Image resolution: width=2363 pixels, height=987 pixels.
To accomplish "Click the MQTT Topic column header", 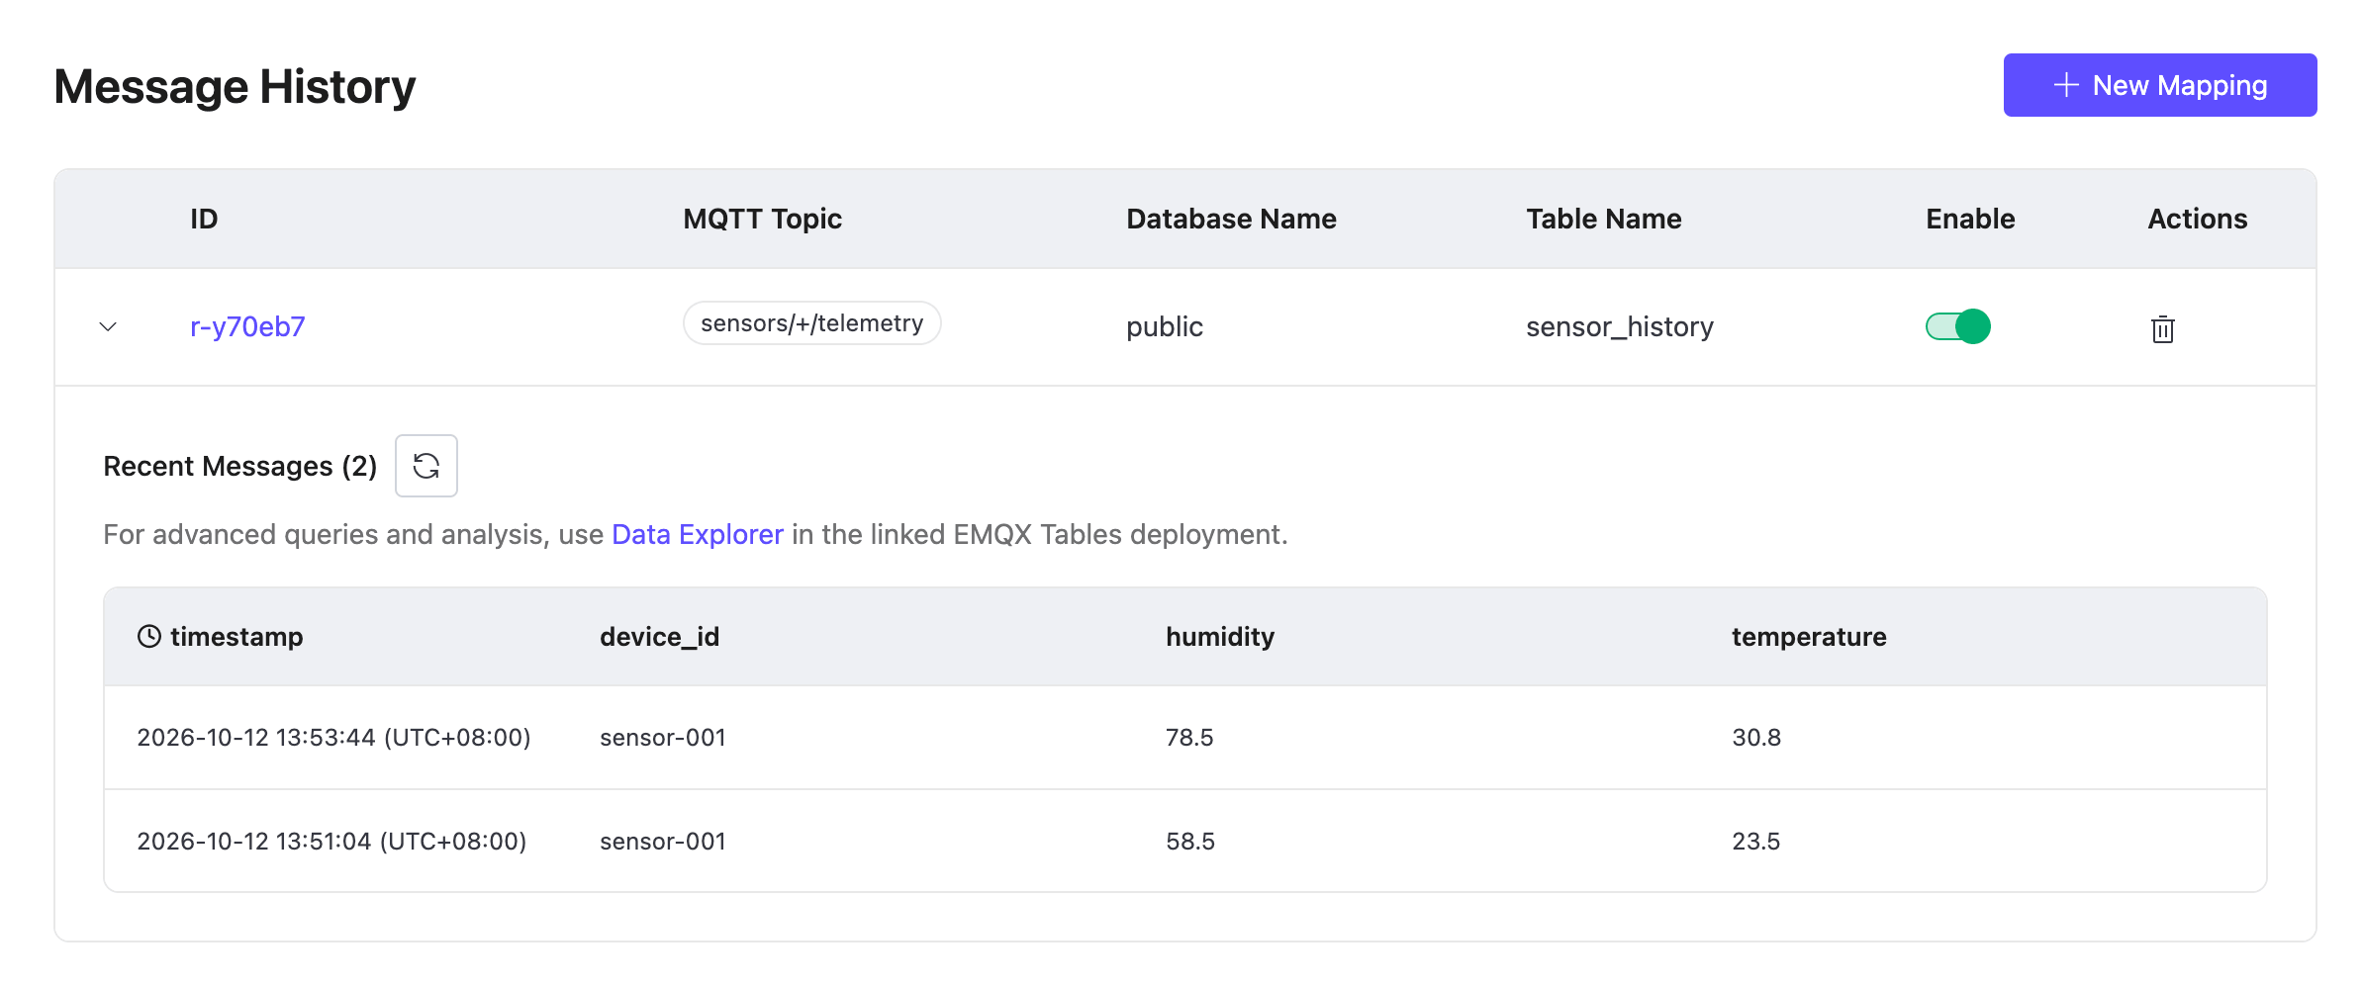I will tap(762, 219).
